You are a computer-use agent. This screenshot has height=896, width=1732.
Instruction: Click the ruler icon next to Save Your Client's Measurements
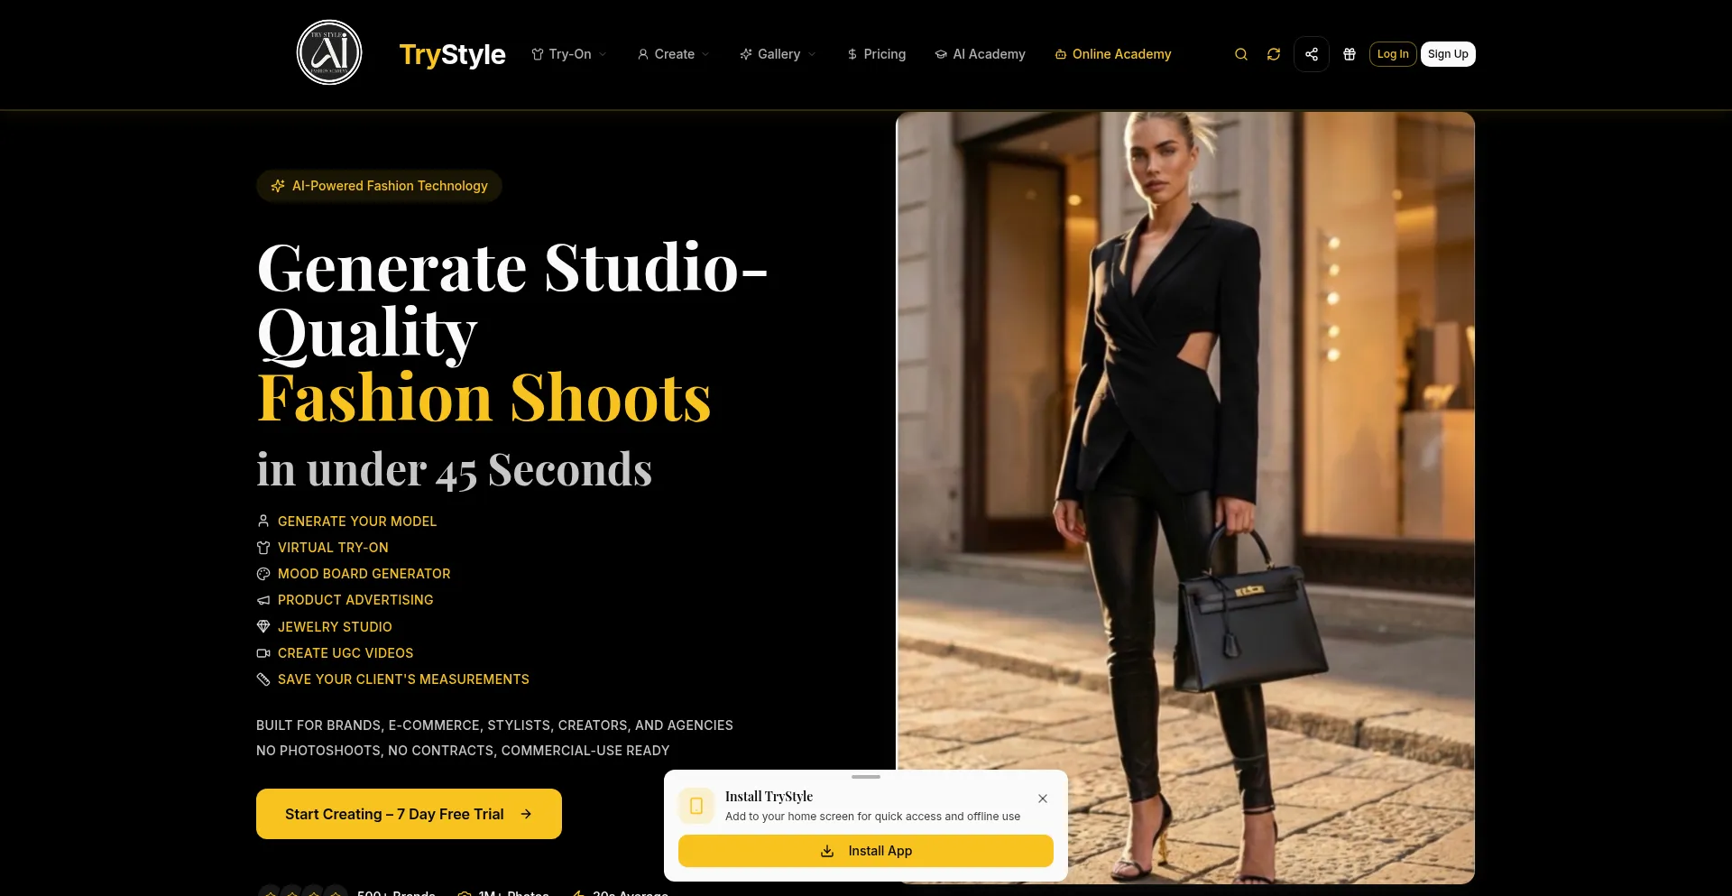pyautogui.click(x=263, y=679)
